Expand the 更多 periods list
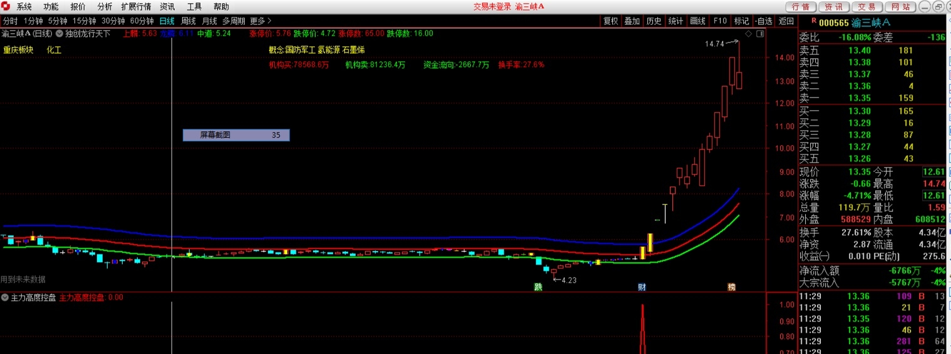951x354 pixels. pos(260,21)
